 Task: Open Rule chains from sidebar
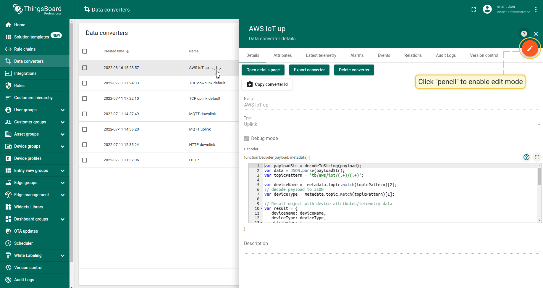[25, 49]
